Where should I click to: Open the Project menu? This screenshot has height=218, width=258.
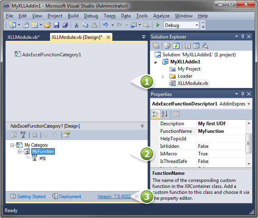coord(55,16)
